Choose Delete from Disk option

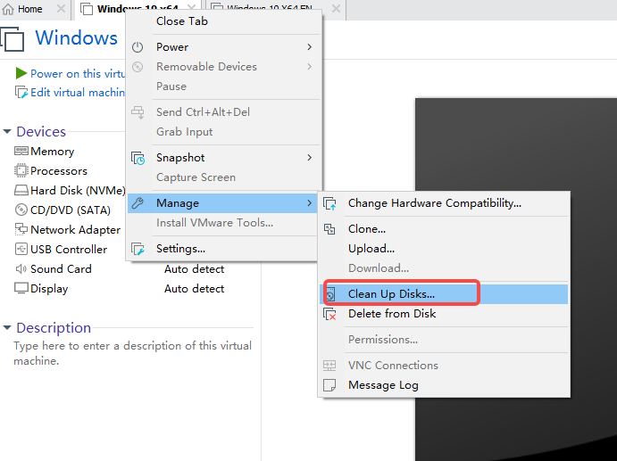click(444, 314)
